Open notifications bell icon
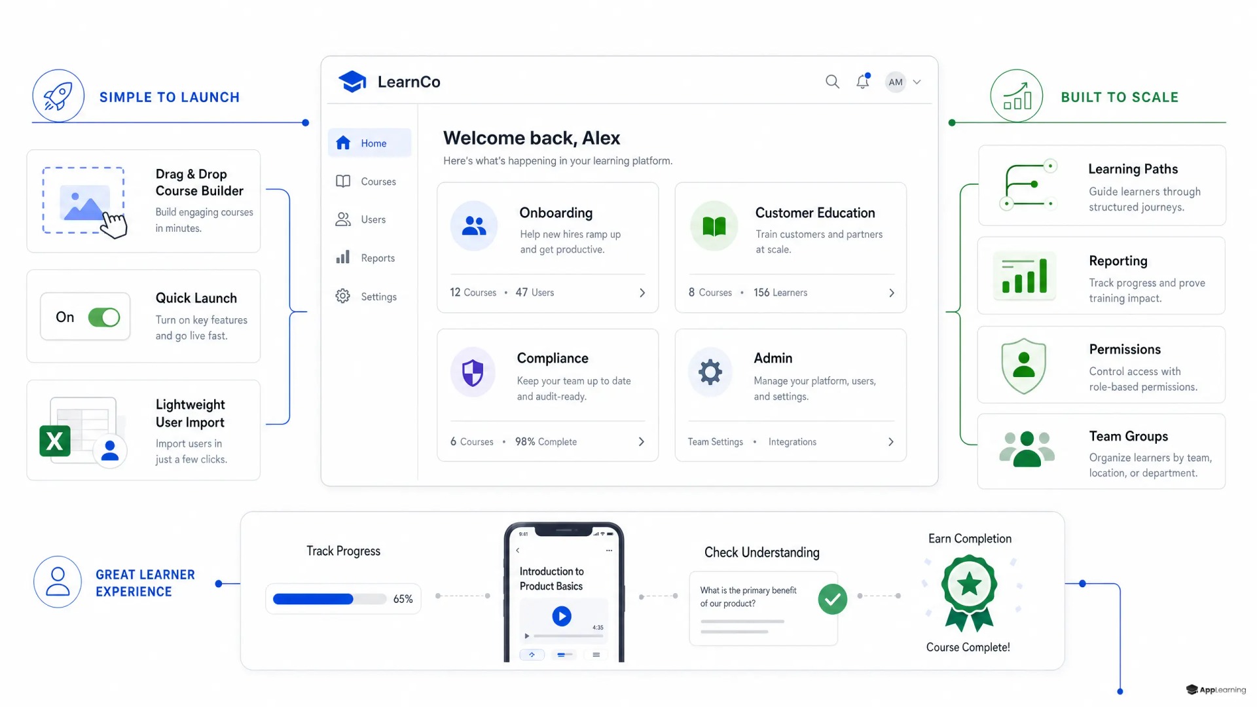Screen dimensions: 1257x707 863,81
